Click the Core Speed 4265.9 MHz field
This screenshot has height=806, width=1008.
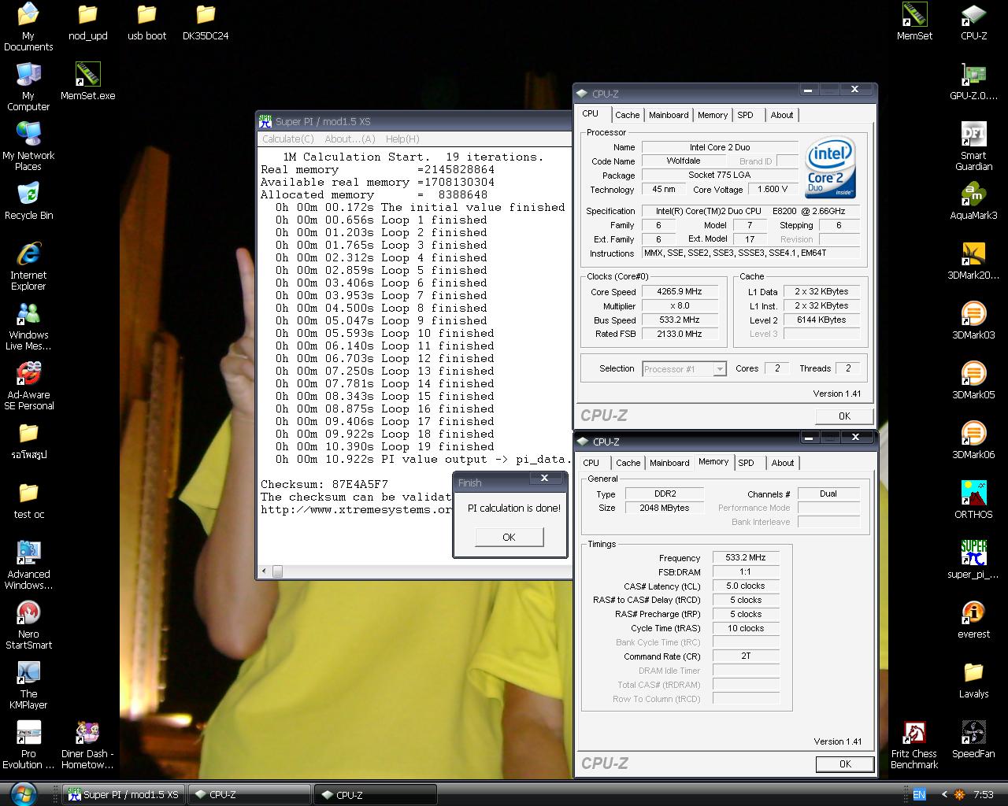[x=680, y=291]
